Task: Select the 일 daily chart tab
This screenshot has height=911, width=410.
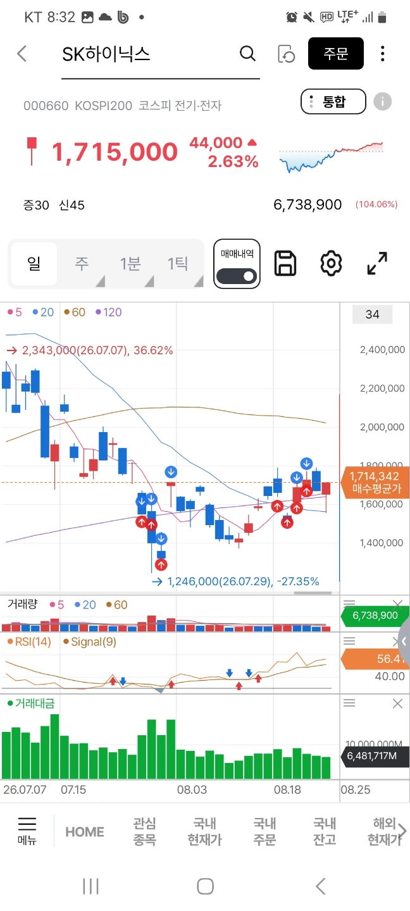Action: pyautogui.click(x=34, y=264)
